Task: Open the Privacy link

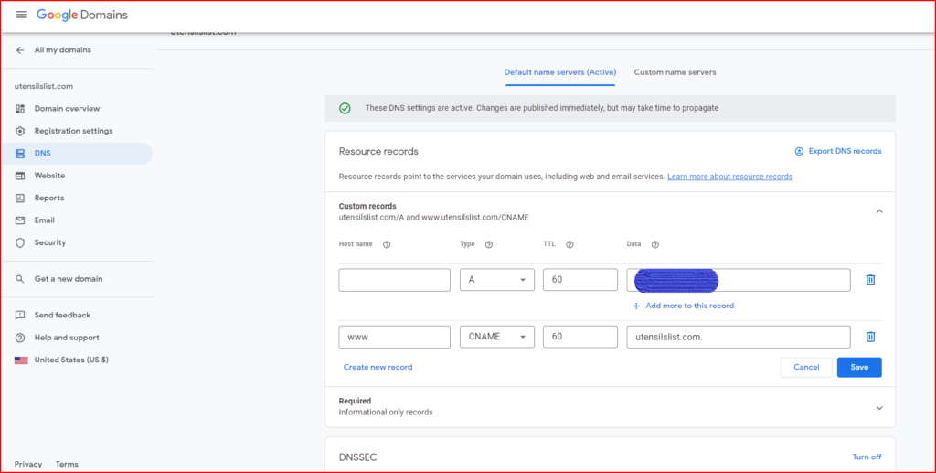Action: [28, 464]
